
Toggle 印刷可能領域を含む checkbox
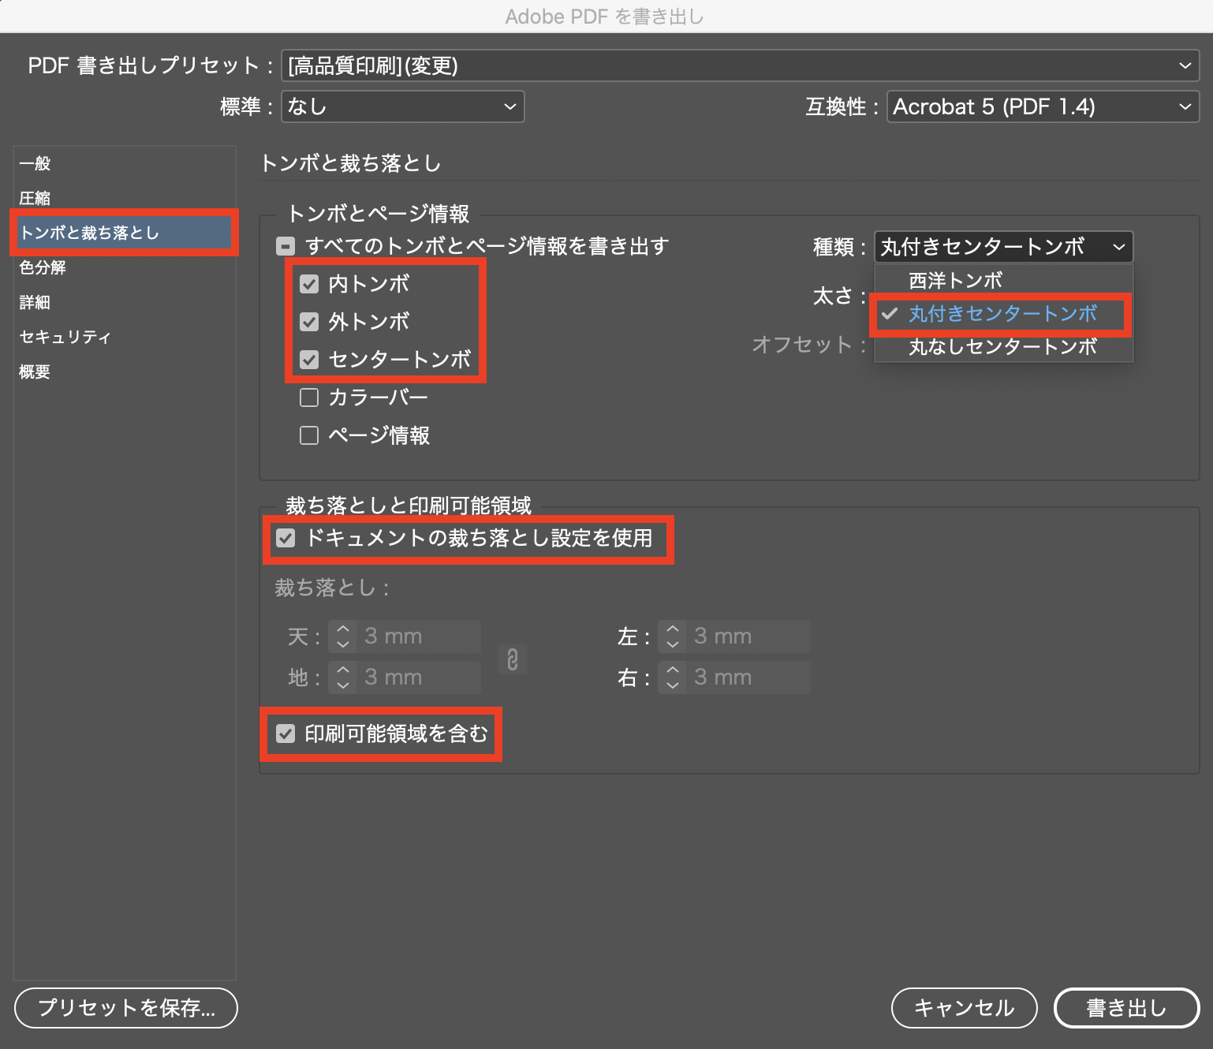point(286,734)
